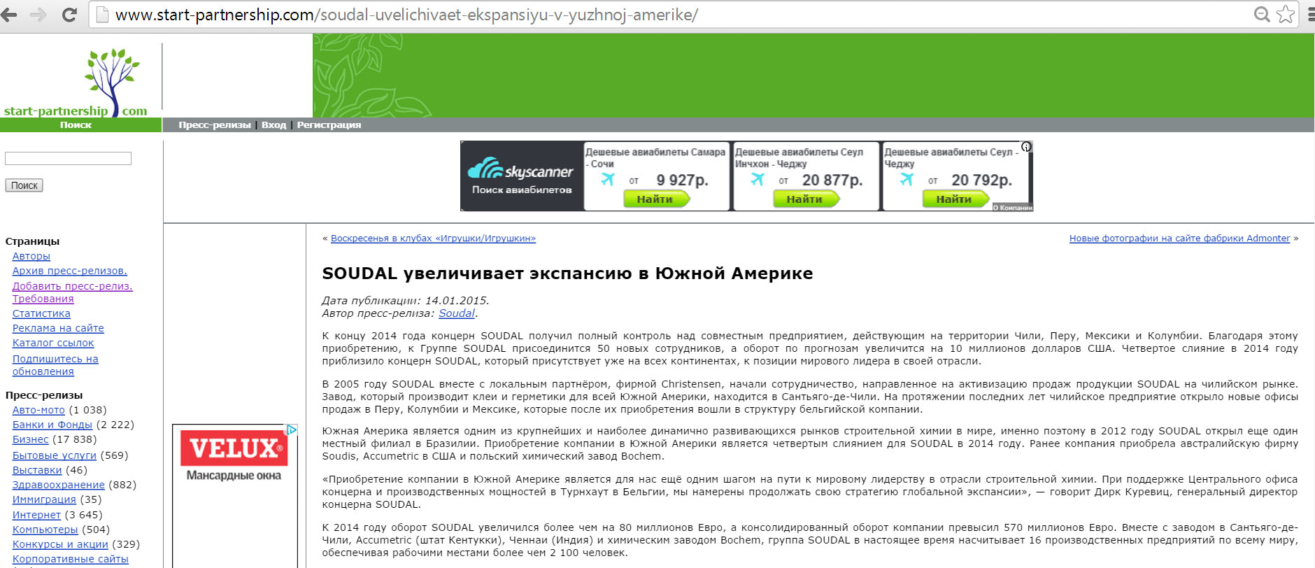This screenshot has width=1315, height=568.
Task: Open the Здравоохранение category
Action: click(x=59, y=485)
